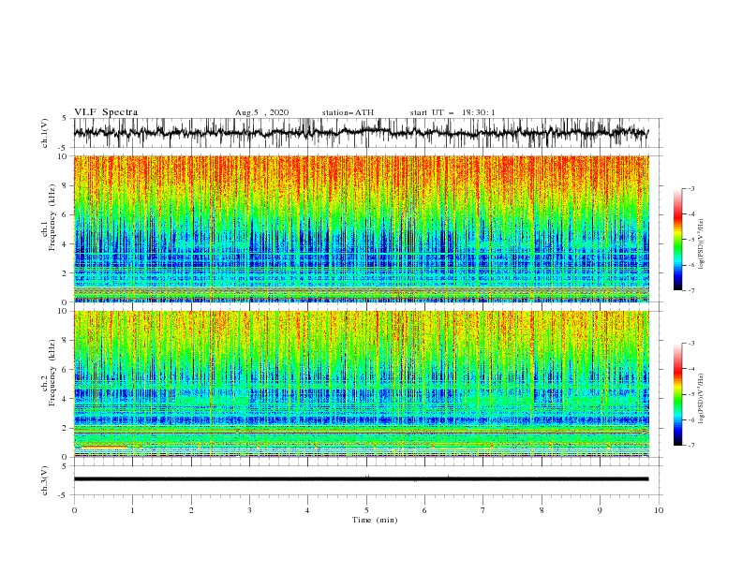Click the "10" tick on time axis
Screen dimensions: 742x573
point(659,510)
